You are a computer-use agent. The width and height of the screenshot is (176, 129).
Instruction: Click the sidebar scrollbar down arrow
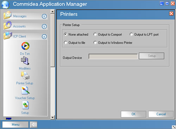point(52,117)
